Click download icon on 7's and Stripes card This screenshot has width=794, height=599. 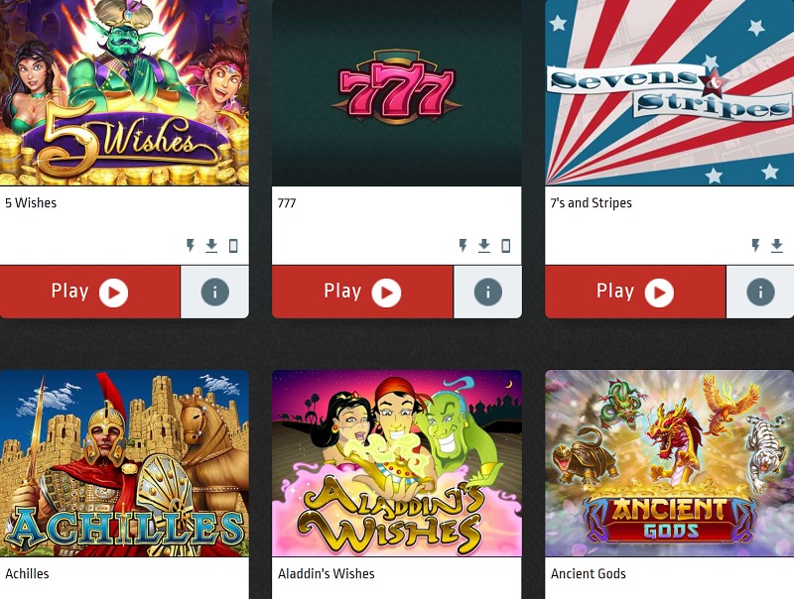click(777, 246)
